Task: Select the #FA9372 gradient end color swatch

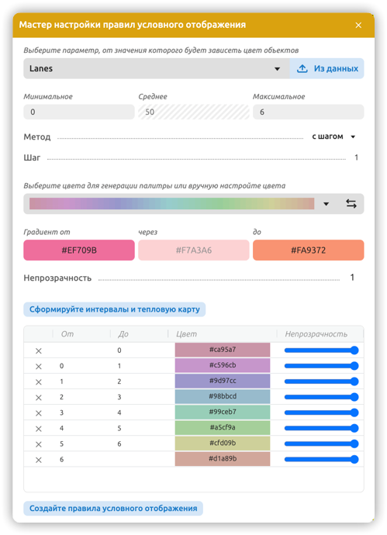Action: tap(308, 250)
